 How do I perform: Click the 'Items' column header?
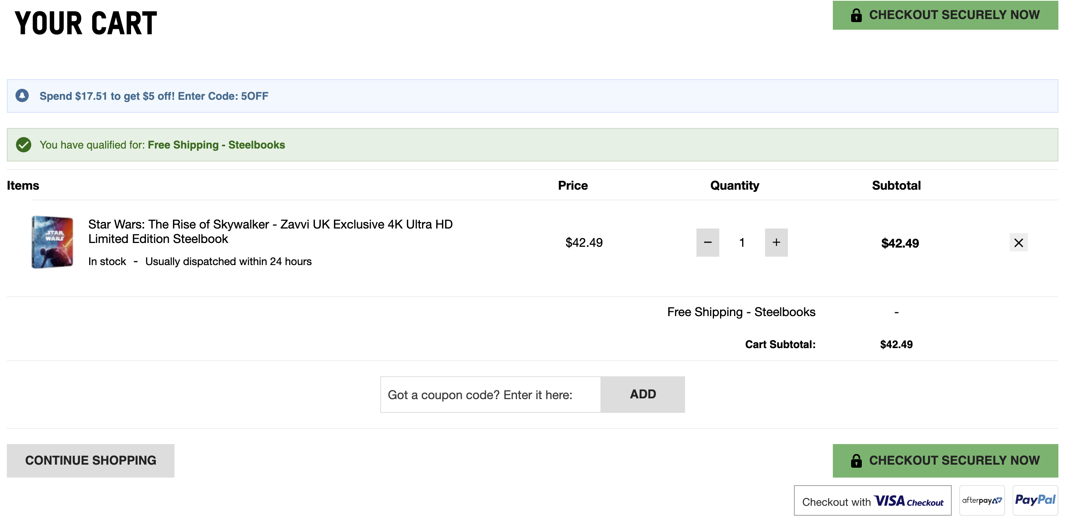[x=23, y=185]
